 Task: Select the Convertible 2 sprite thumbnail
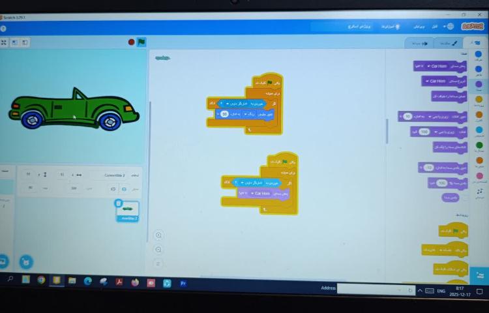click(x=127, y=210)
